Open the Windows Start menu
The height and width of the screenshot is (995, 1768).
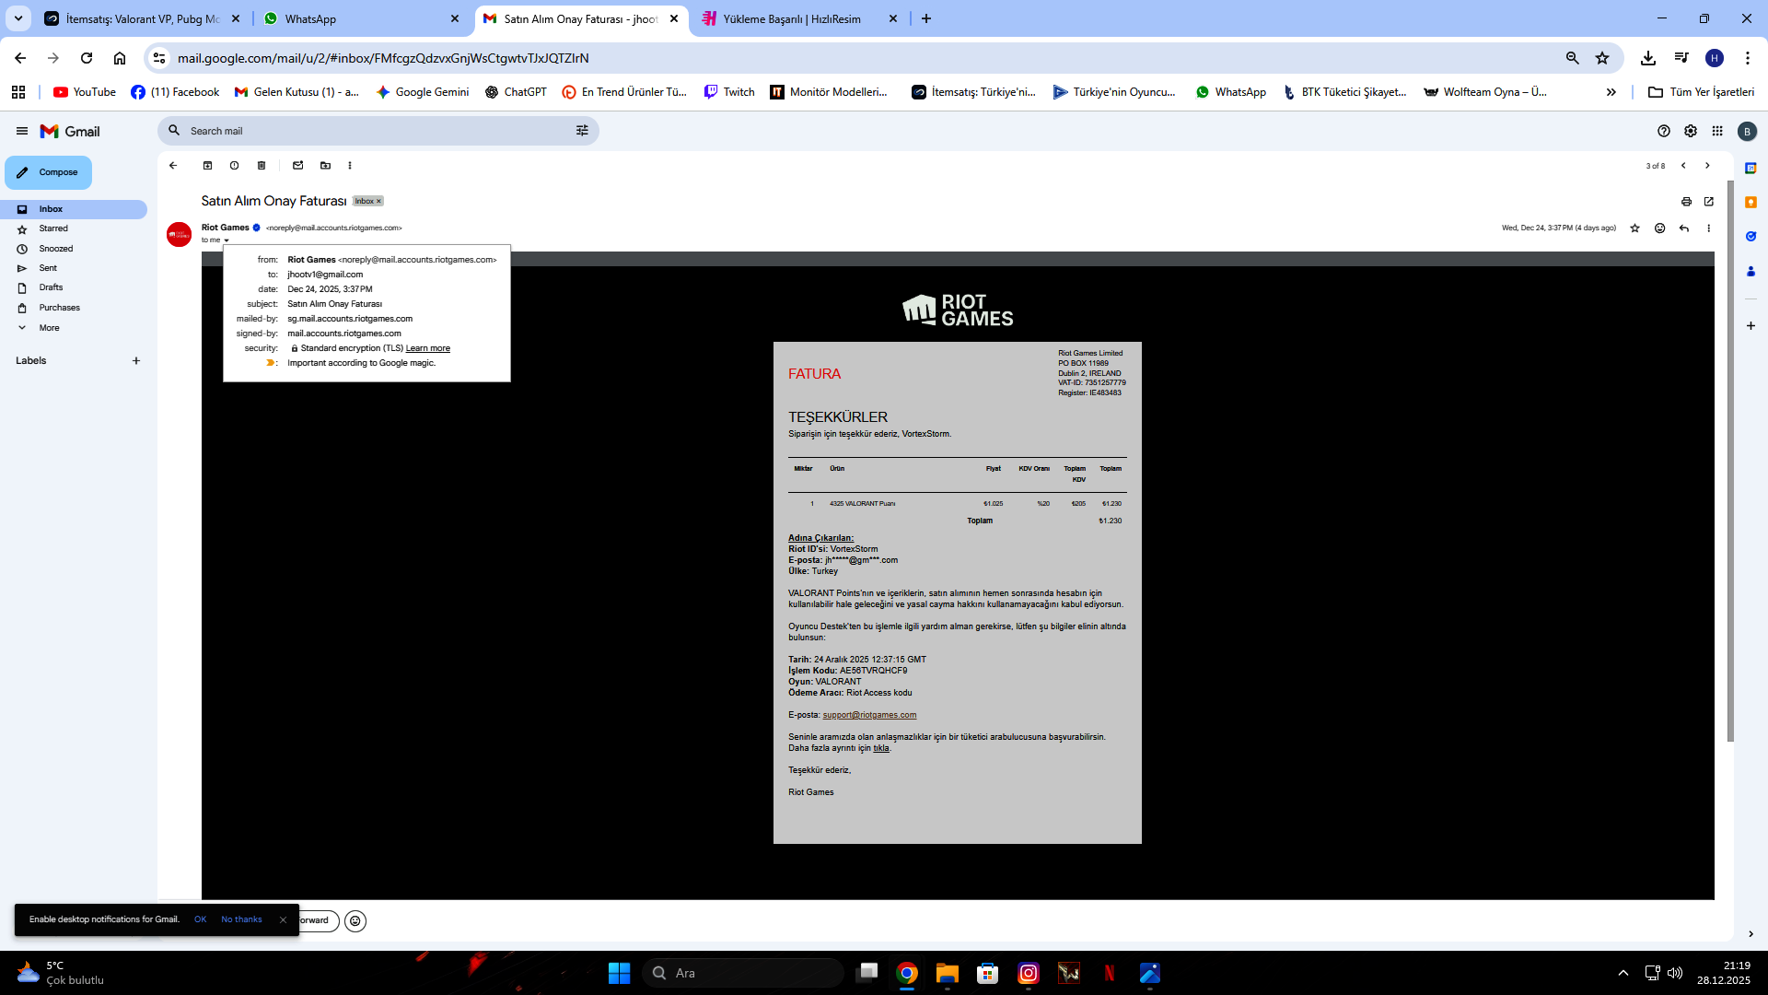(620, 973)
